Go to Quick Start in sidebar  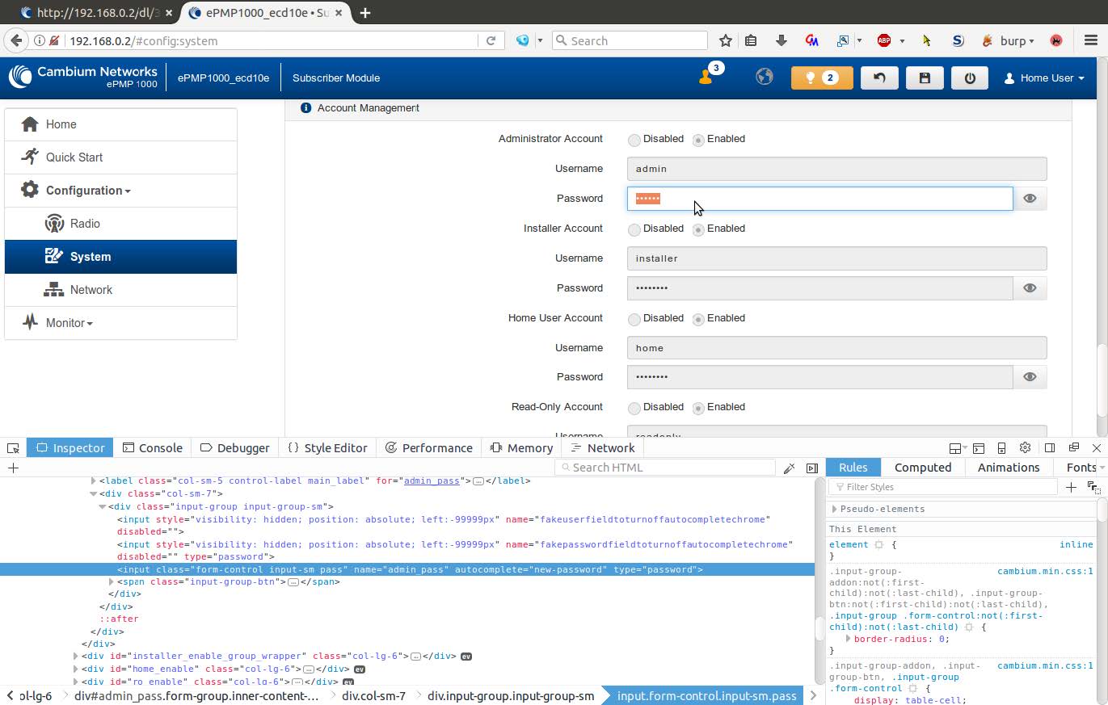pos(74,157)
